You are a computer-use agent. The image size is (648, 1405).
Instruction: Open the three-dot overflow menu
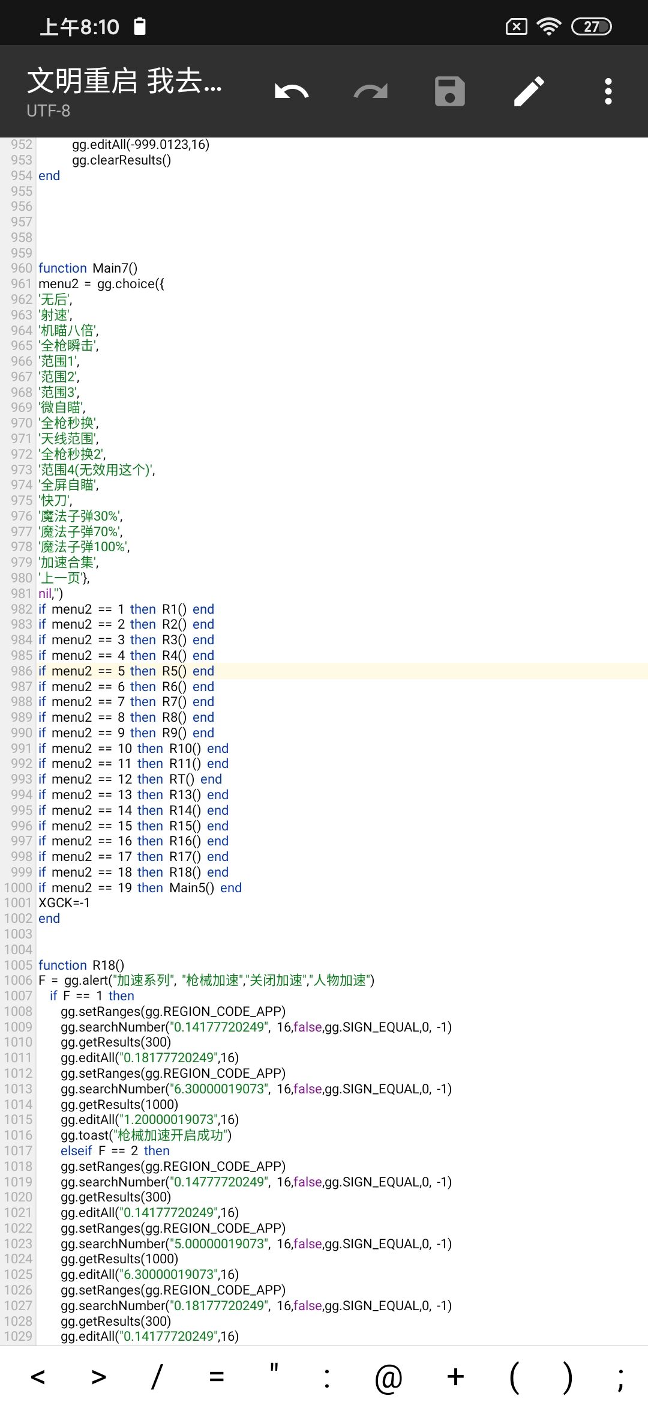click(608, 91)
